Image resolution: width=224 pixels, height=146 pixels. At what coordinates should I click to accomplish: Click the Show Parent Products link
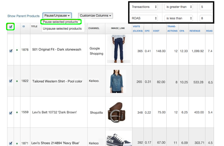[23, 16]
